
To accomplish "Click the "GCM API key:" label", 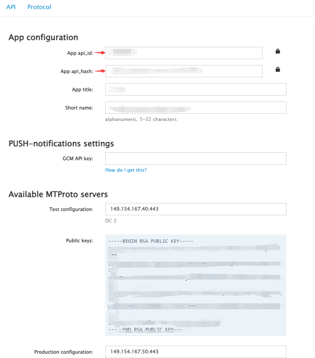I will (77, 159).
